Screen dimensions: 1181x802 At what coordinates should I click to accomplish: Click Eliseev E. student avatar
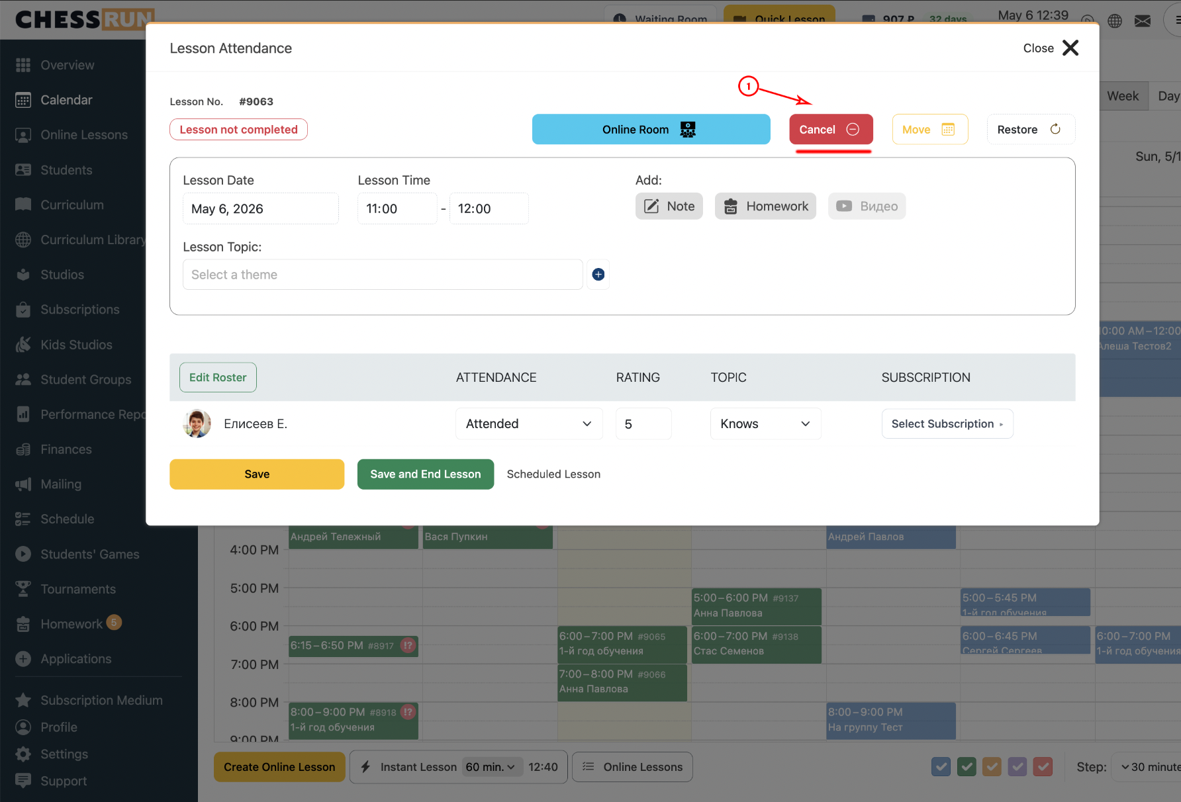tap(197, 423)
